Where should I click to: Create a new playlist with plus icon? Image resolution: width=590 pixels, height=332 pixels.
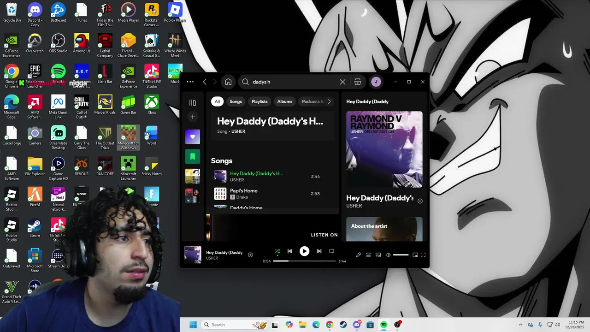tap(193, 117)
